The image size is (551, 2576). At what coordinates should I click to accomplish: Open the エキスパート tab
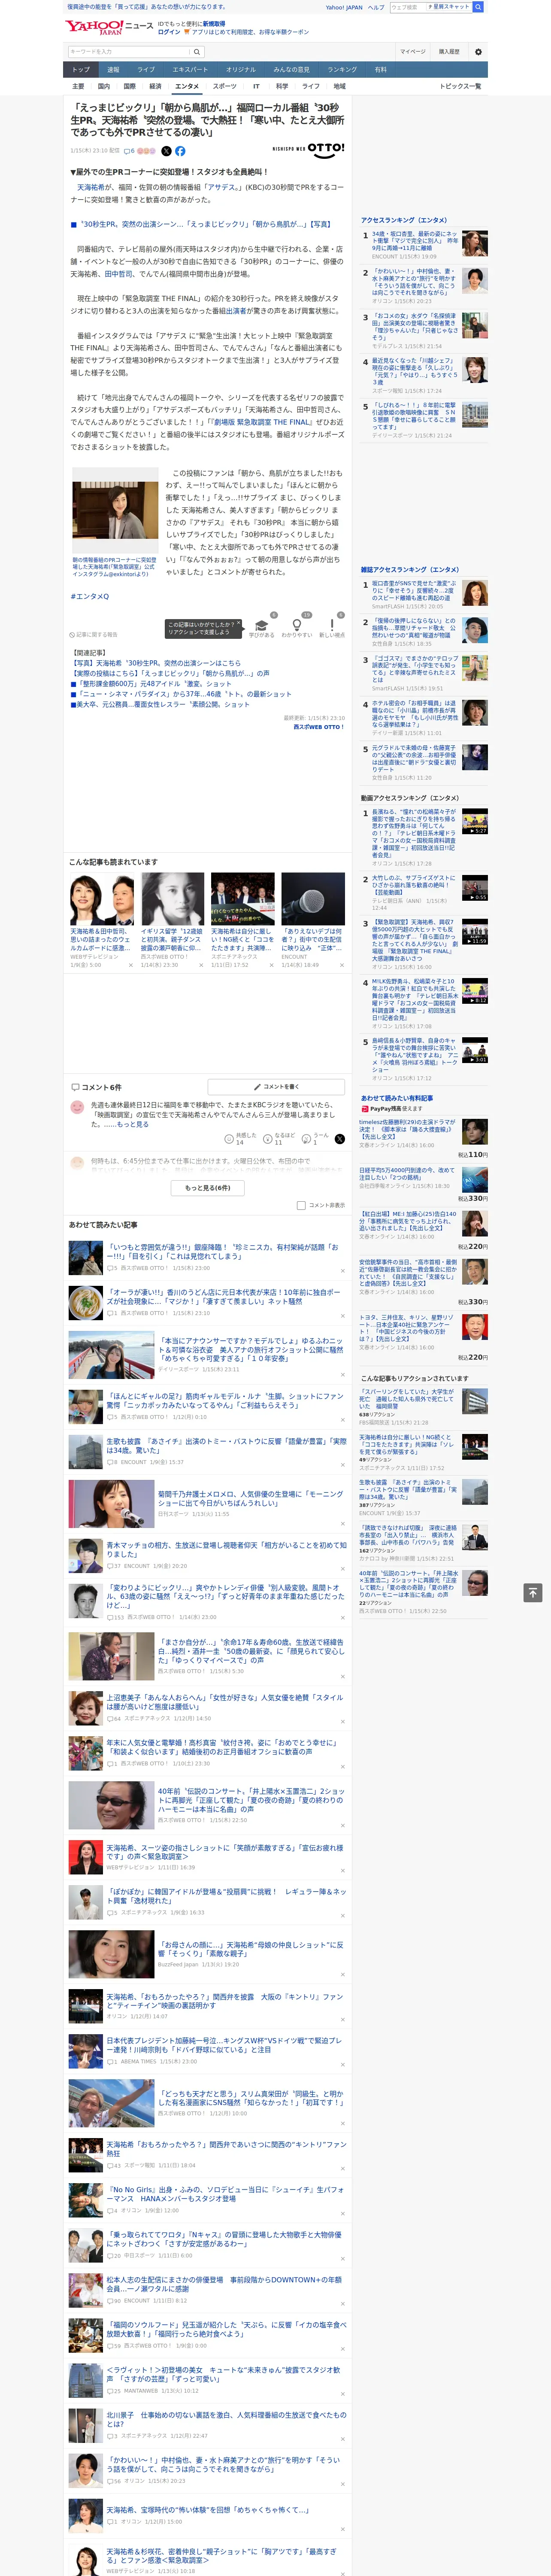pos(190,70)
